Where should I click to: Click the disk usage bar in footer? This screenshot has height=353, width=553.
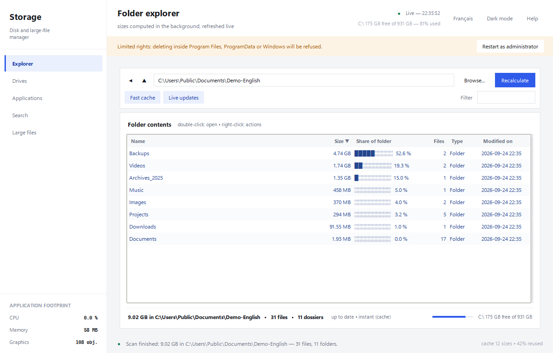click(452, 317)
